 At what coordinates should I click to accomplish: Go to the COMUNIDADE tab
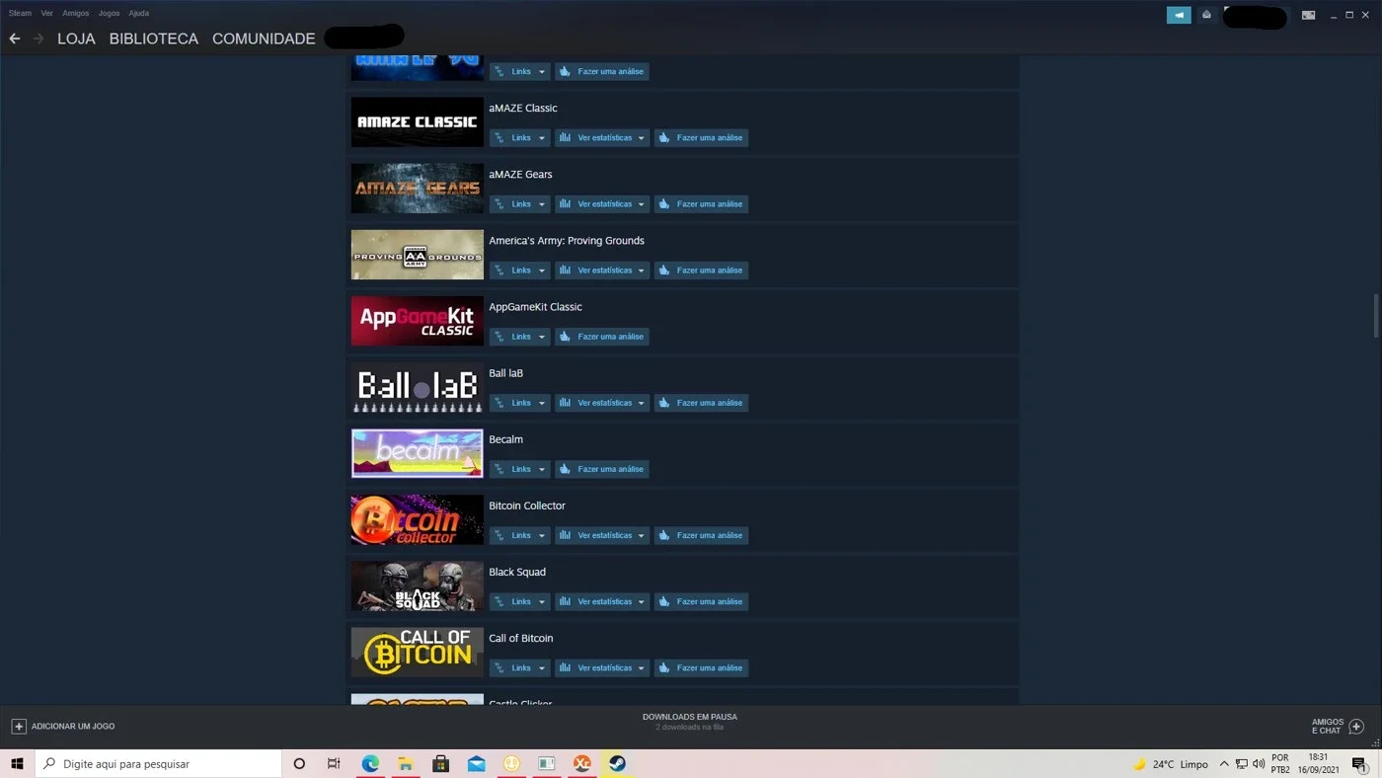pos(264,39)
